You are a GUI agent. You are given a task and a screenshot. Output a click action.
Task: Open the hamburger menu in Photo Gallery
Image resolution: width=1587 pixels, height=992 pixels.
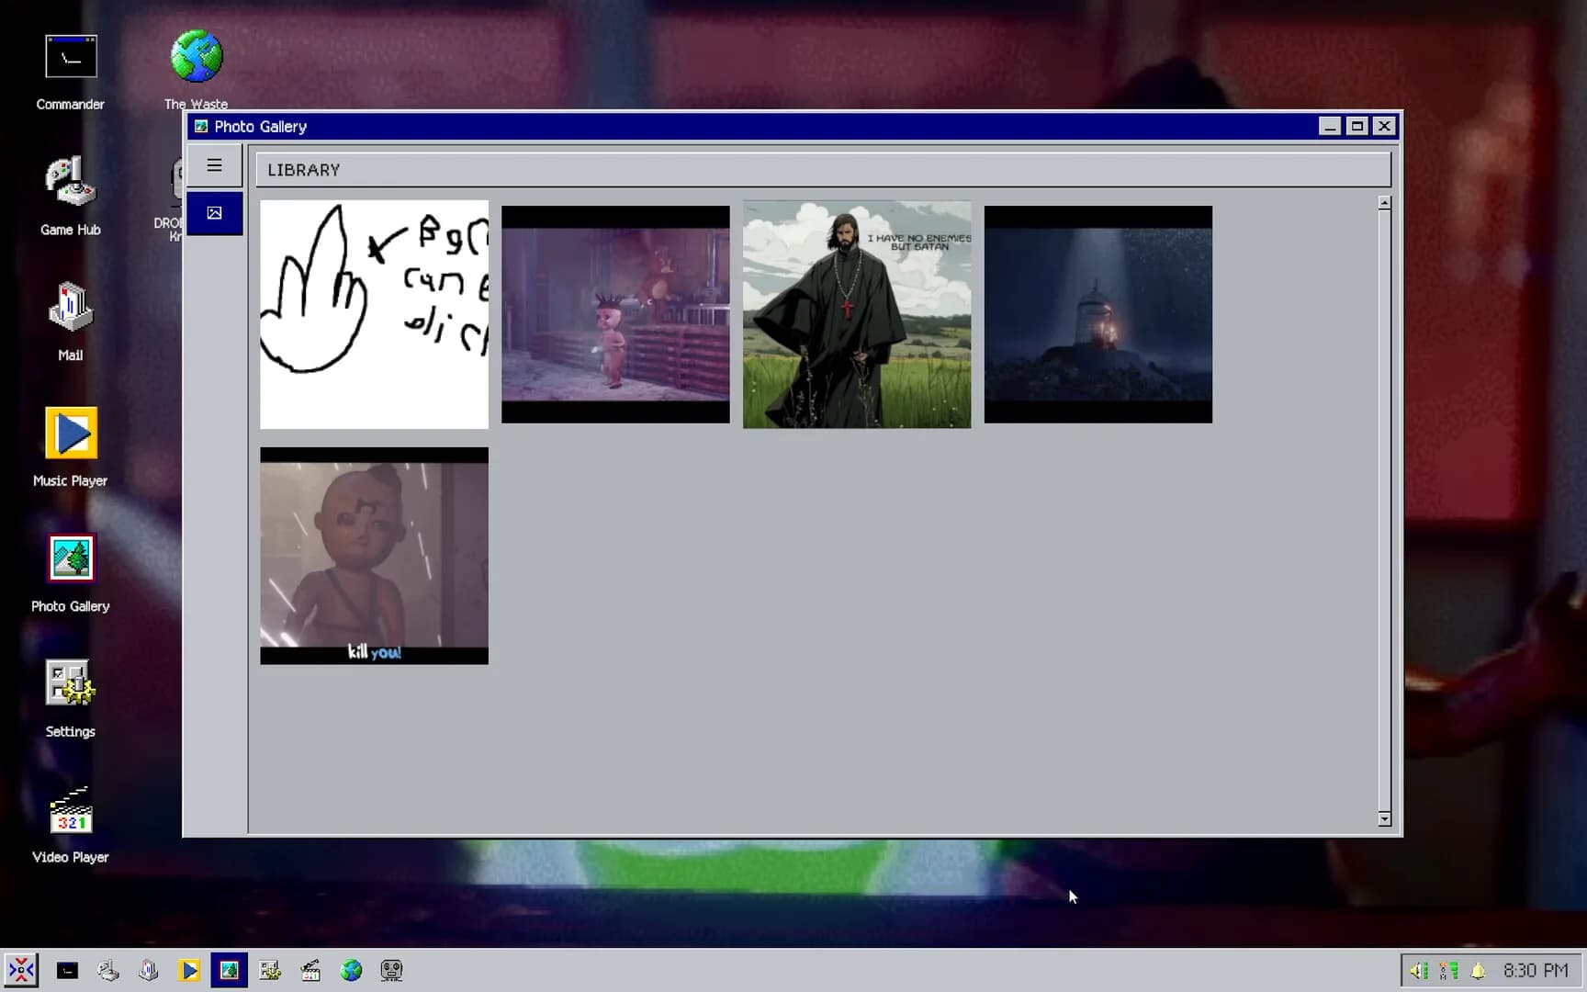click(x=214, y=165)
